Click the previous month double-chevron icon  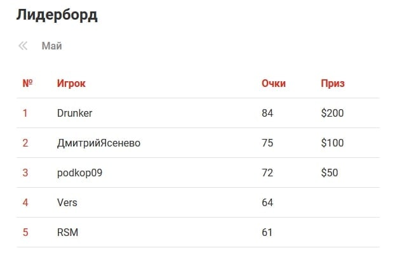[24, 46]
